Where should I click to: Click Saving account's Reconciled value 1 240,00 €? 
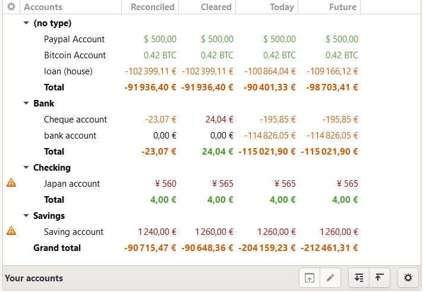(x=157, y=232)
